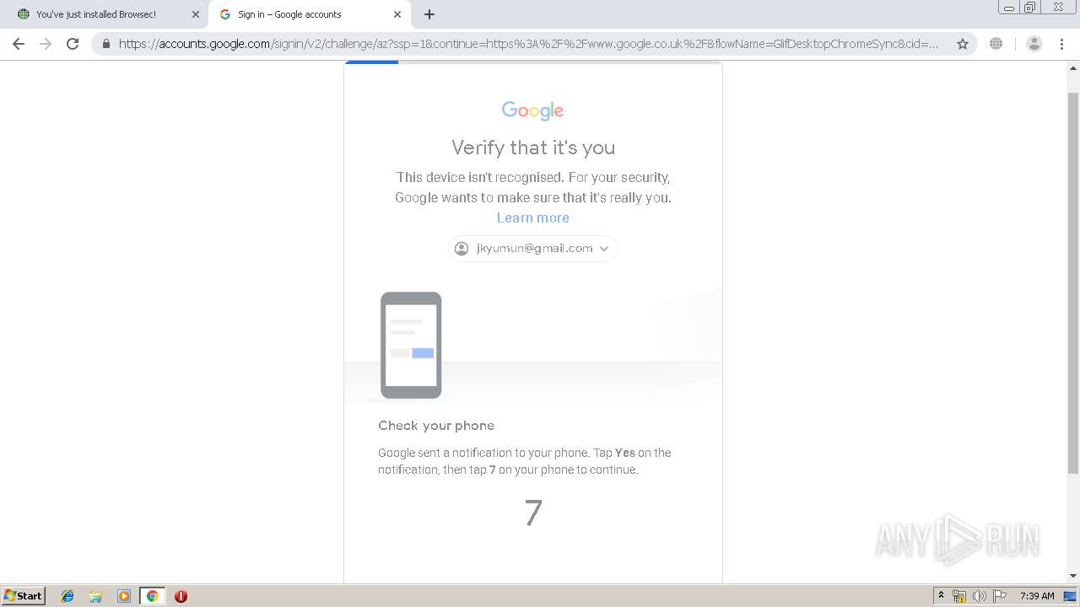
Task: Click the Check your phone heading
Action: tap(436, 426)
